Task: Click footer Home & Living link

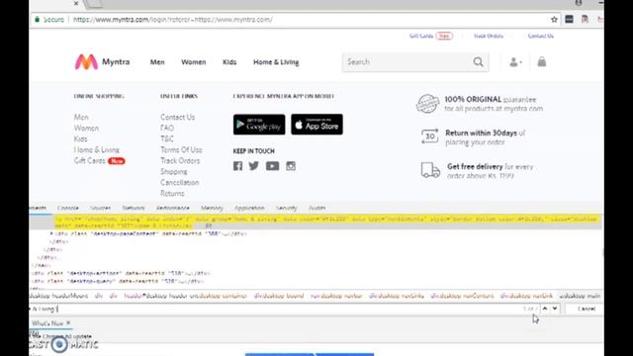Action: click(97, 149)
